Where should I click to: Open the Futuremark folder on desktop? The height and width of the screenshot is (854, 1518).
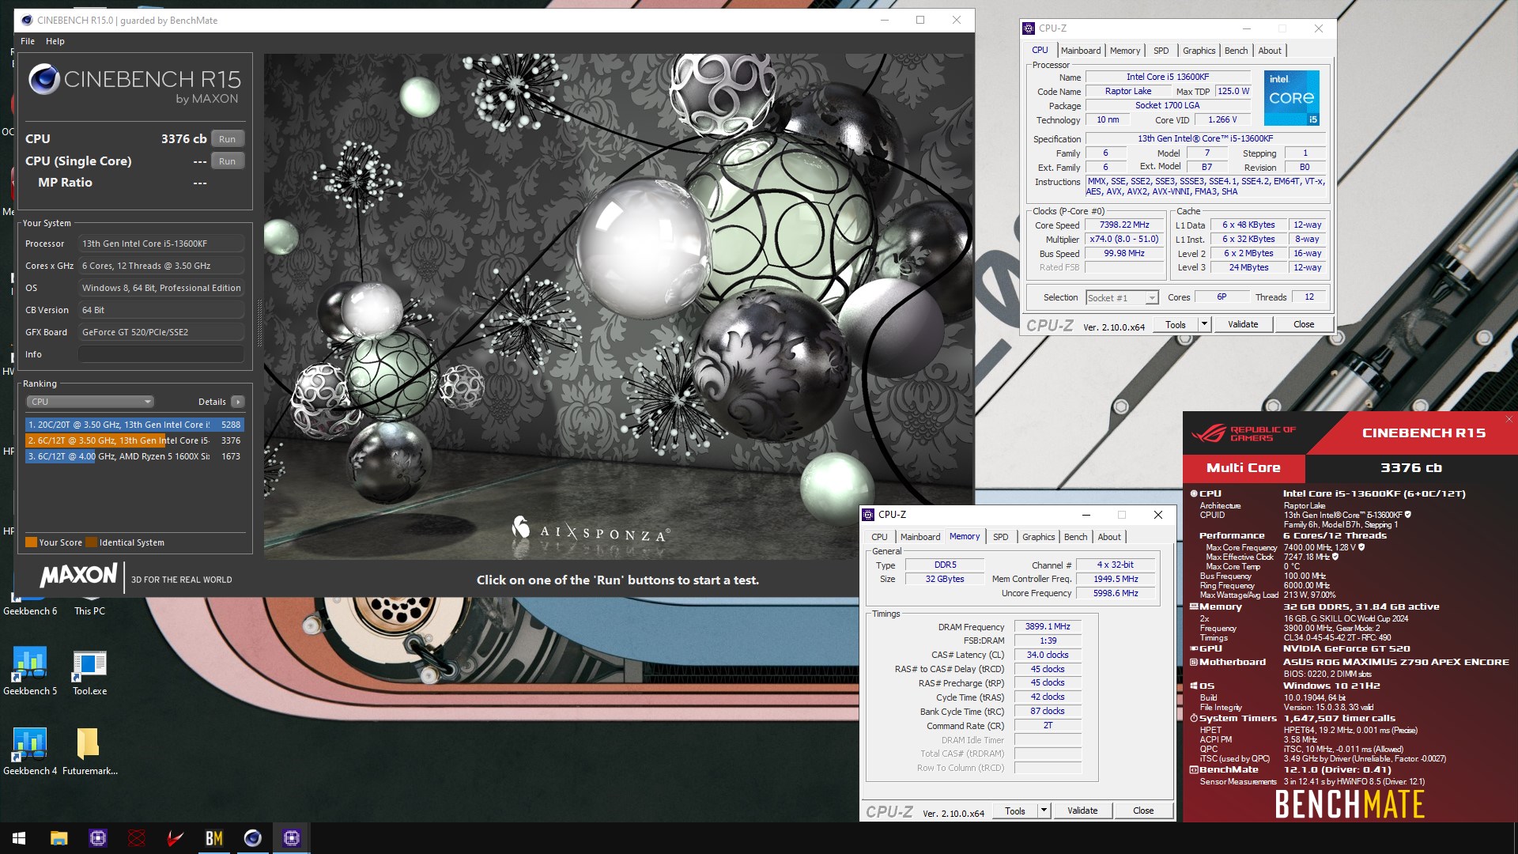click(x=89, y=752)
